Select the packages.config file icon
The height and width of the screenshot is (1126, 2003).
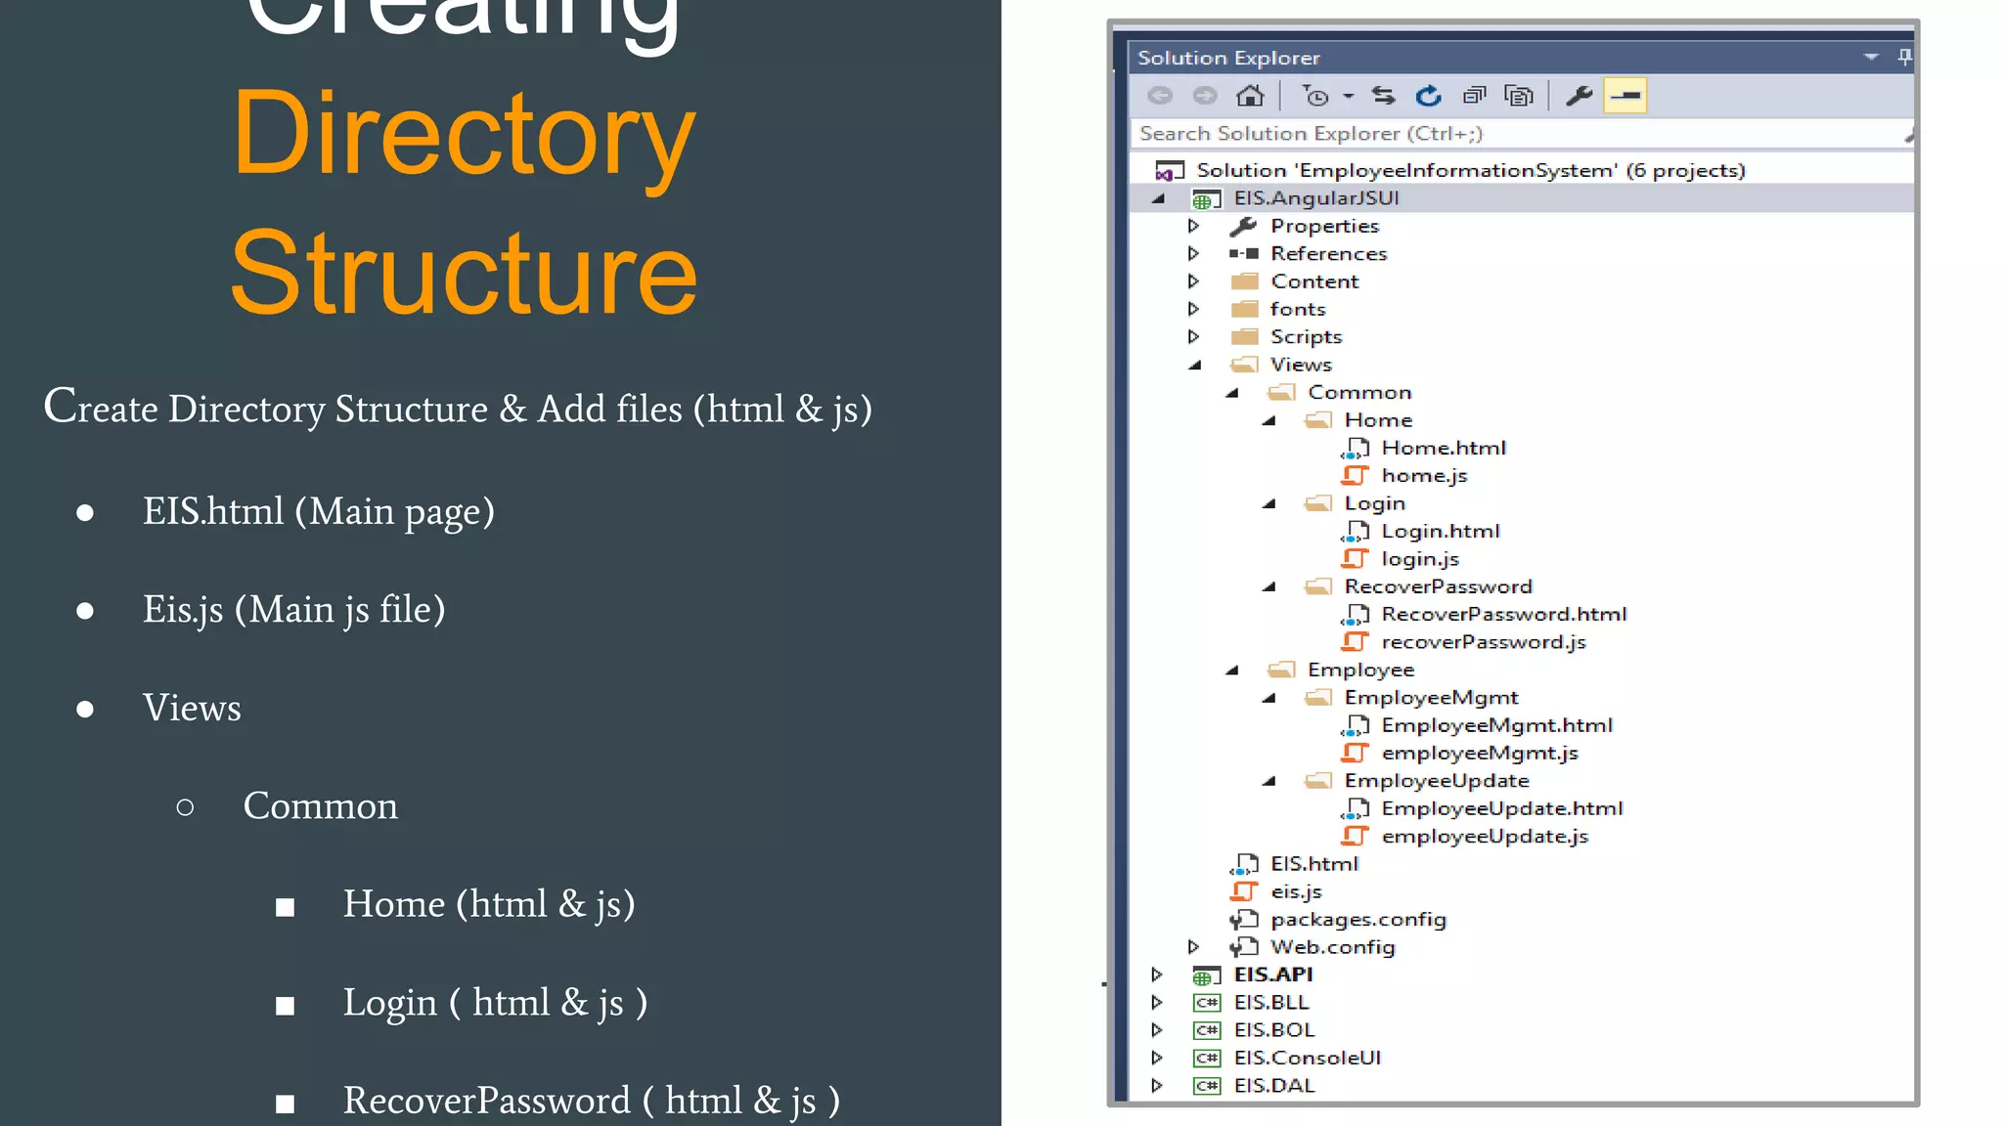pyautogui.click(x=1244, y=920)
